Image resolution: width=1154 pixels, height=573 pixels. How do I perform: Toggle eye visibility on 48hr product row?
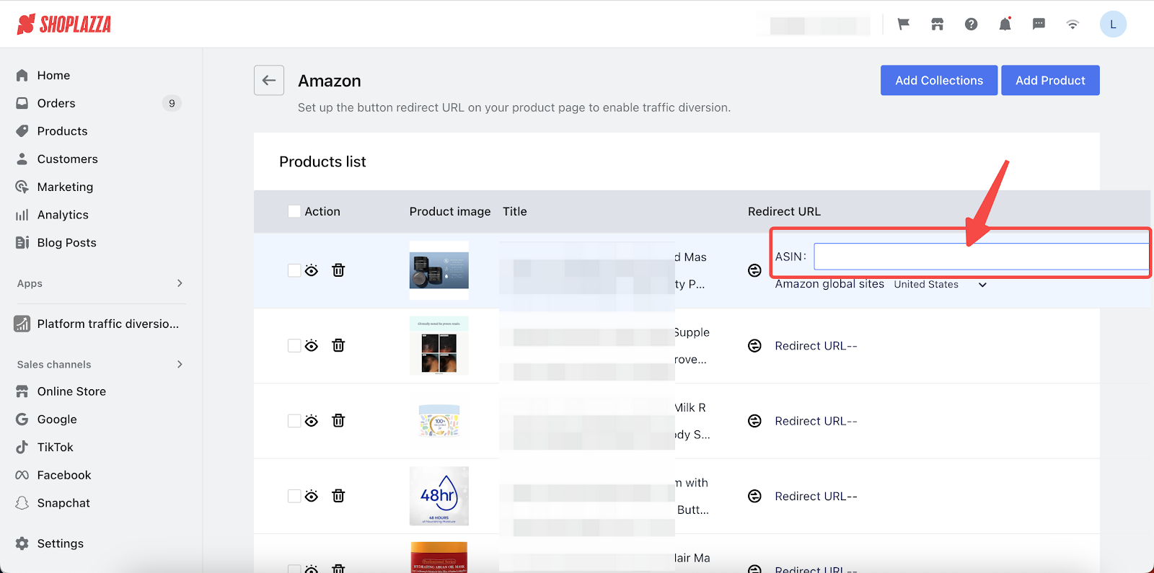pyautogui.click(x=312, y=496)
